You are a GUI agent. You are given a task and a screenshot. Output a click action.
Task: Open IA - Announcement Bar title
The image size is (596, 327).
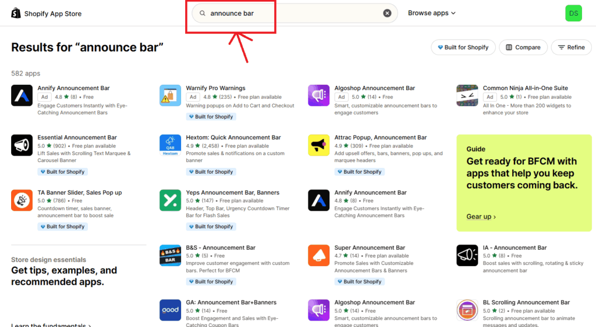pos(515,247)
